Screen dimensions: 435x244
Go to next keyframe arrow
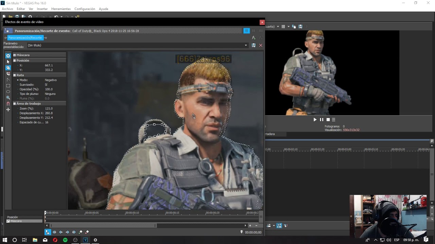[x=67, y=232]
